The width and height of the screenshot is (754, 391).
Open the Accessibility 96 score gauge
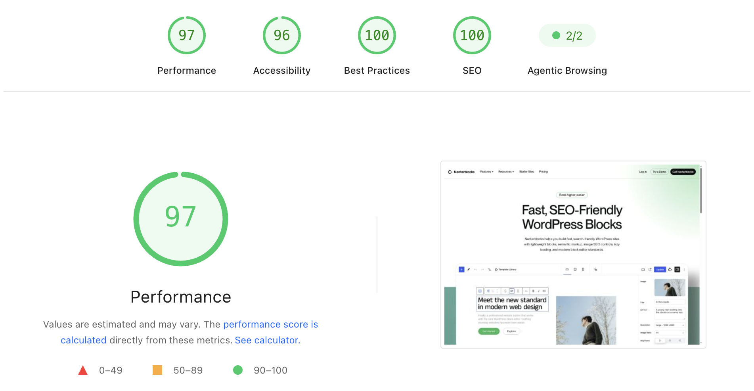pos(281,35)
